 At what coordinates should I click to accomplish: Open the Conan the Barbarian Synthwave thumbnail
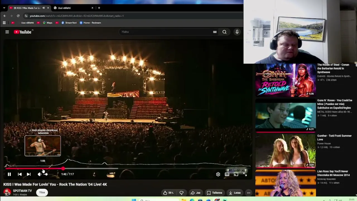[x=286, y=80]
